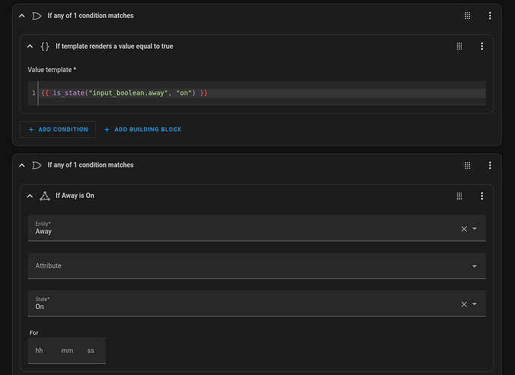The width and height of the screenshot is (515, 375).
Task: Click the Add Building Block button
Action: (142, 130)
